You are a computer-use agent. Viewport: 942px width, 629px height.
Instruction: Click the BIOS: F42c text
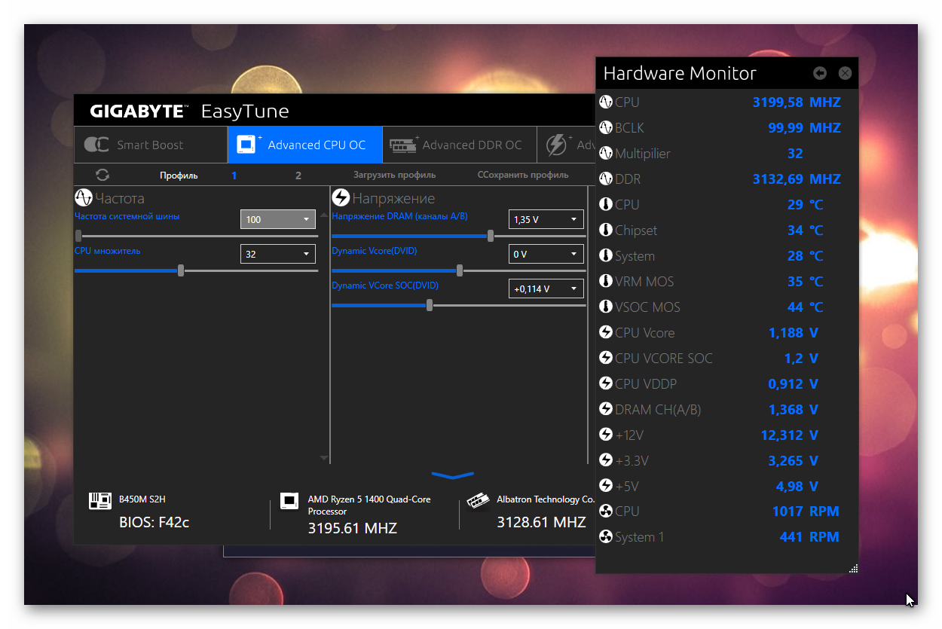[x=154, y=521]
